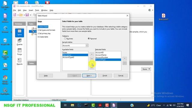Open Network desktop icon
This screenshot has width=192, height=108.
point(5,29)
